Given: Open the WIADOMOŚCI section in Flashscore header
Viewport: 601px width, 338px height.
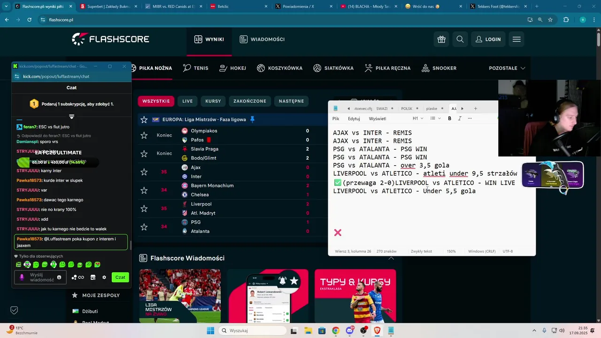Looking at the screenshot, I should pyautogui.click(x=262, y=39).
